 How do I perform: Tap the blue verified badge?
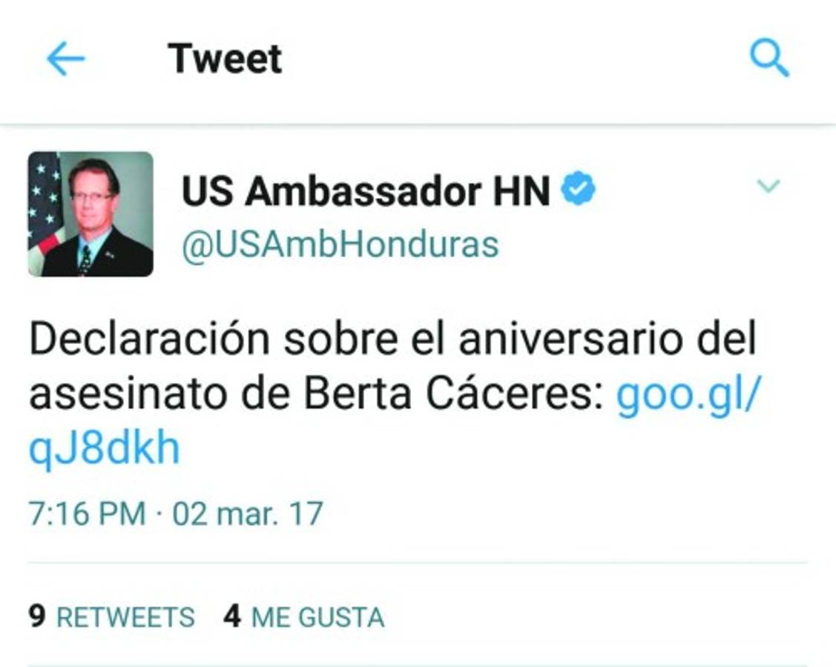(x=579, y=188)
